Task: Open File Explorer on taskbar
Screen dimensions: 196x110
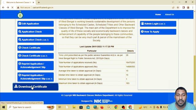Action: pos(74,107)
